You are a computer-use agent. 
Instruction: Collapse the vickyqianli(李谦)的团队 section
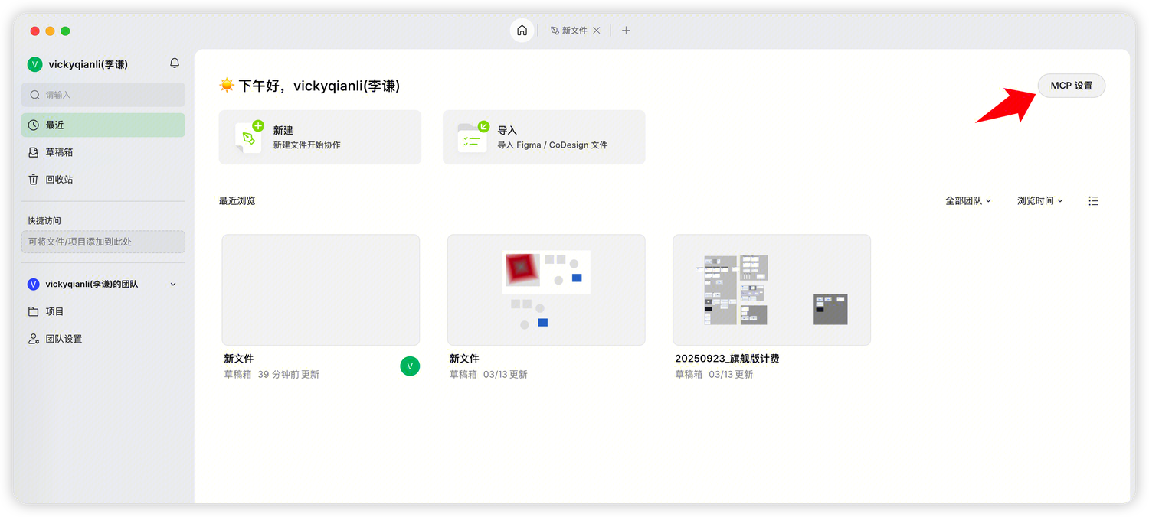click(173, 285)
